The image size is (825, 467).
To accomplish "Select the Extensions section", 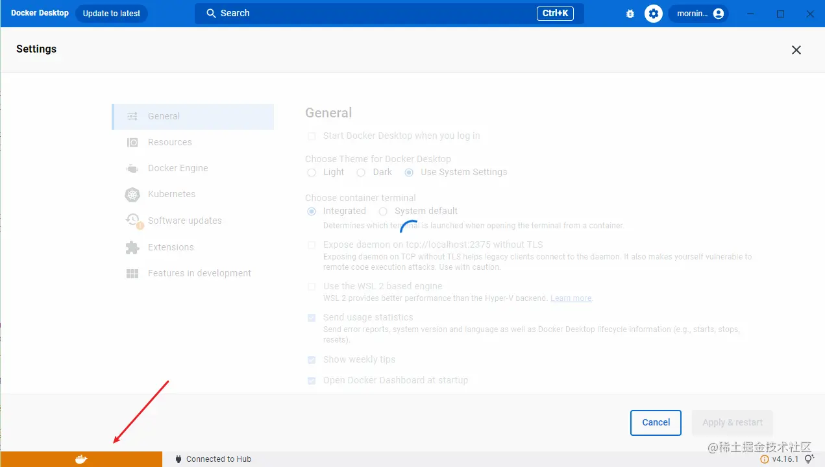I will coord(193,247).
